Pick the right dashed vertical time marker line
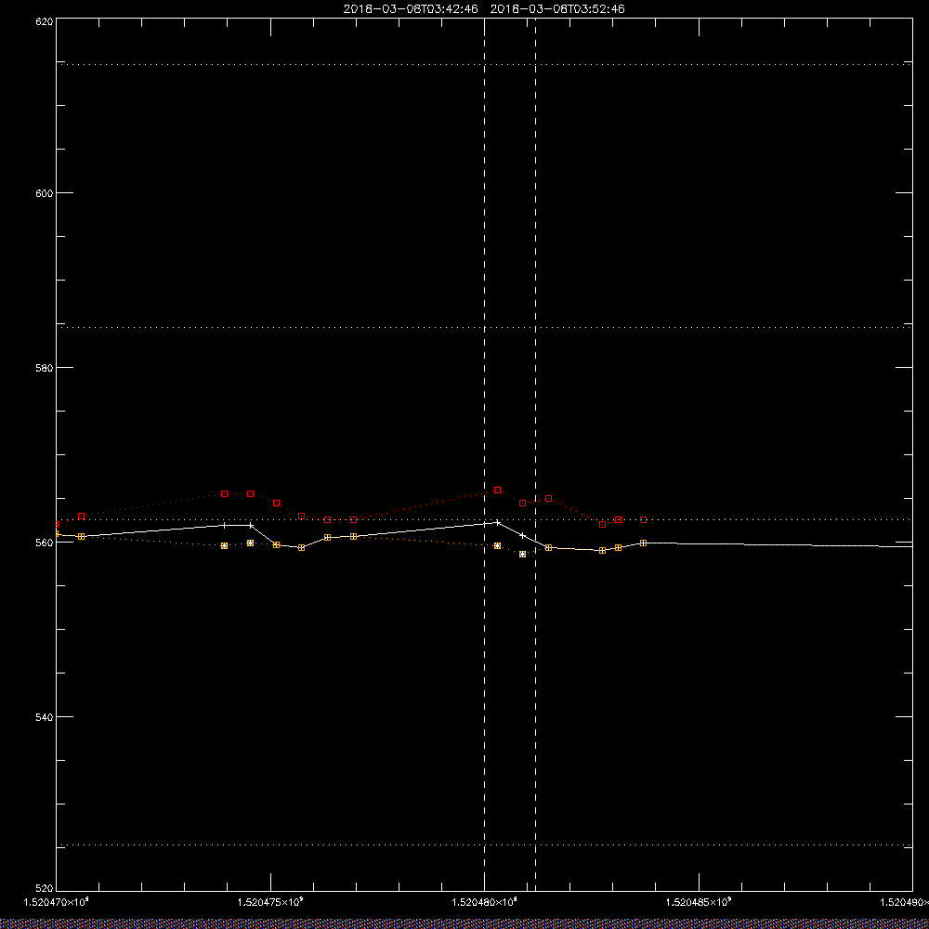Image resolution: width=929 pixels, height=929 pixels. (536, 454)
